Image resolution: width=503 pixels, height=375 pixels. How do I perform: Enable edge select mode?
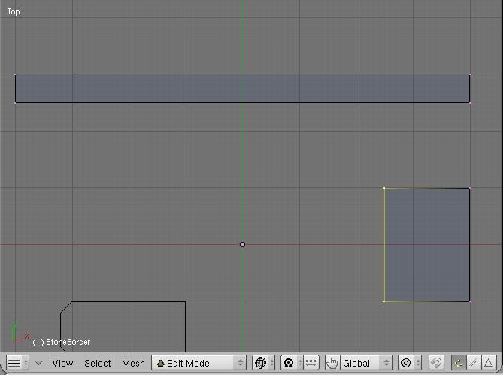coord(474,363)
